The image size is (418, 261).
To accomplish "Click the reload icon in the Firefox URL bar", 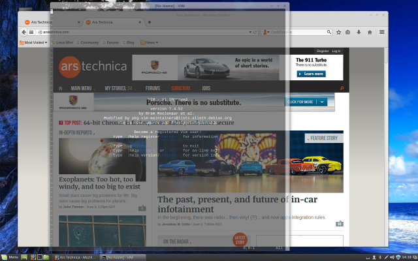I will pyautogui.click(x=255, y=32).
